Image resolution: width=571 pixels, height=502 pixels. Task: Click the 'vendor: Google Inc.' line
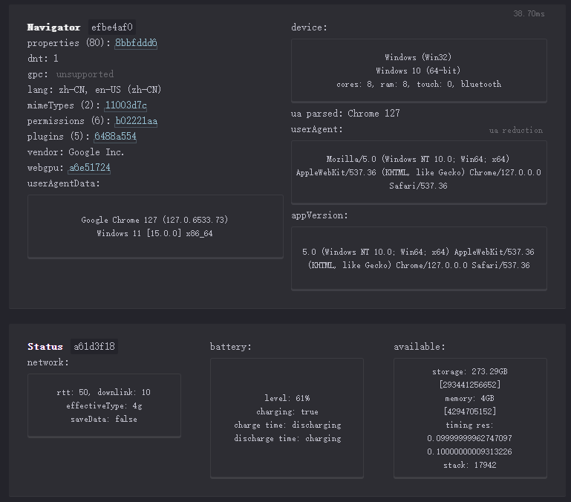pos(76,152)
